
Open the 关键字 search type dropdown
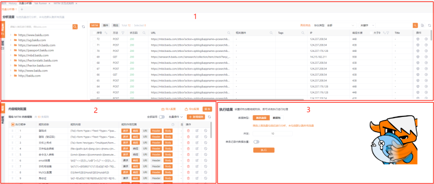[367, 25]
